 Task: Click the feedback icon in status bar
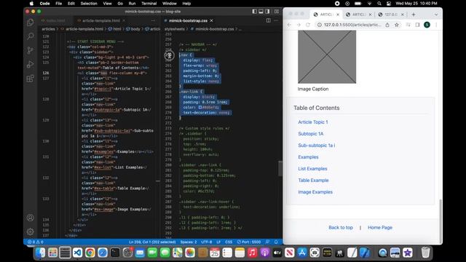268,242
